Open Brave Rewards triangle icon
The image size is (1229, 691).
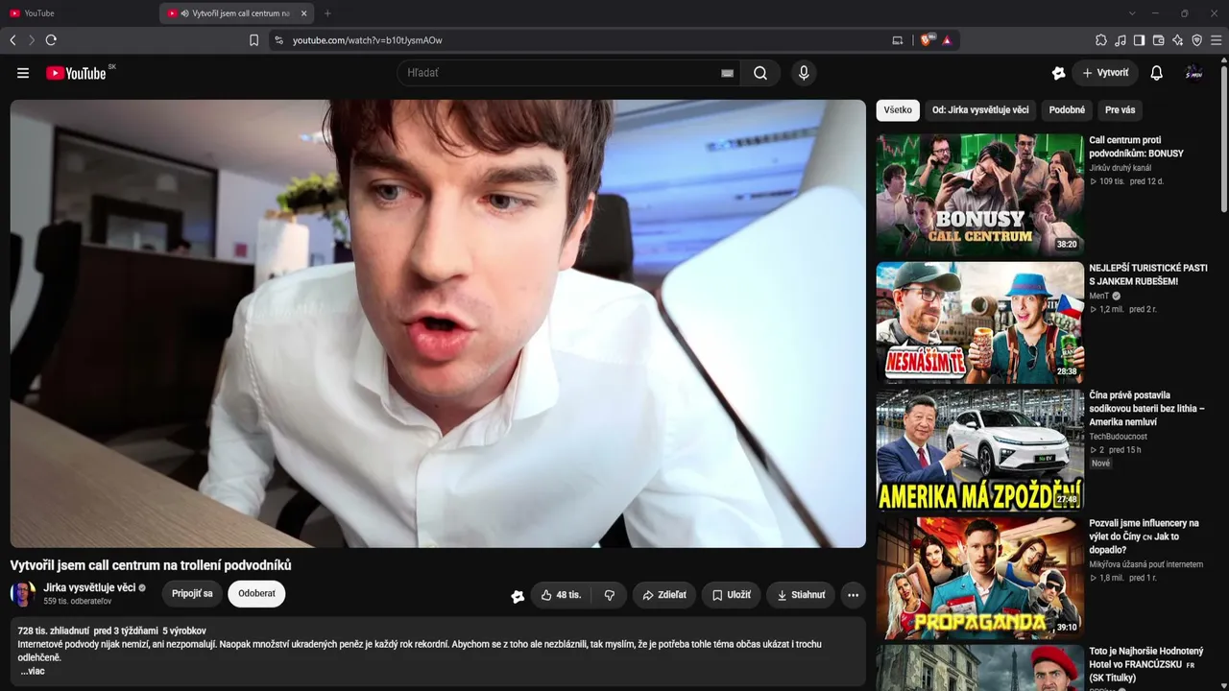point(947,40)
